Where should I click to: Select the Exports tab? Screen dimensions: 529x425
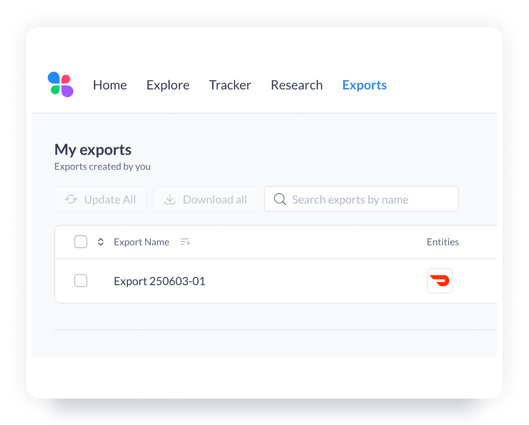click(364, 85)
